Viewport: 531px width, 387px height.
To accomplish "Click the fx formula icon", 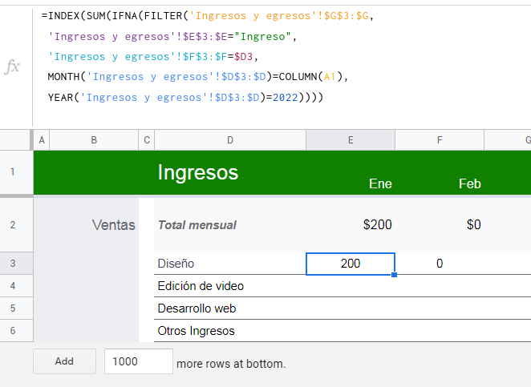I will click(x=12, y=67).
